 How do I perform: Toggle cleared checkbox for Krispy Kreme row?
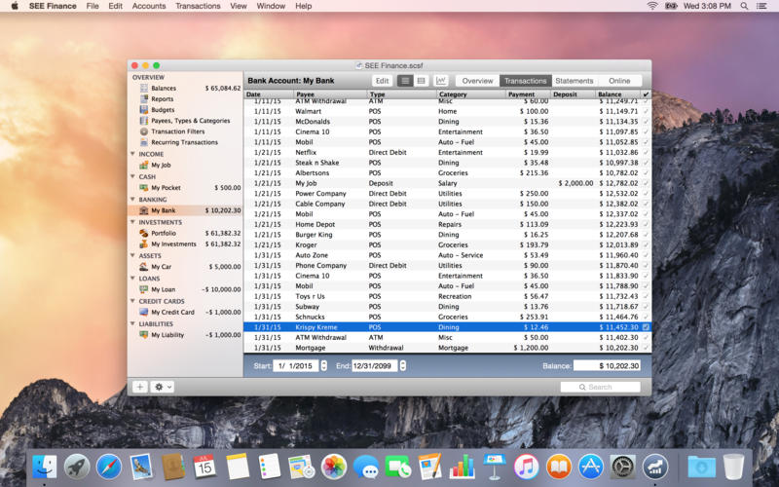pyautogui.click(x=646, y=327)
